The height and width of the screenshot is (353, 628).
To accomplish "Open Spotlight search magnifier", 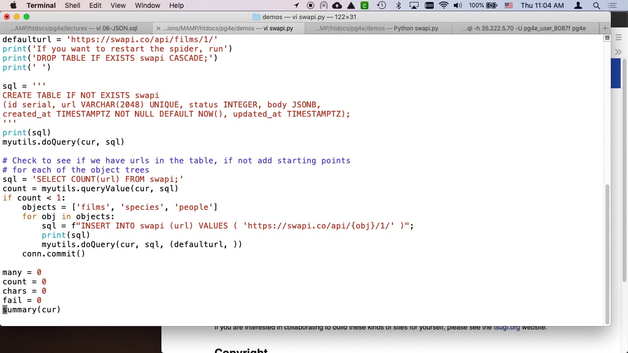I will (597, 5).
